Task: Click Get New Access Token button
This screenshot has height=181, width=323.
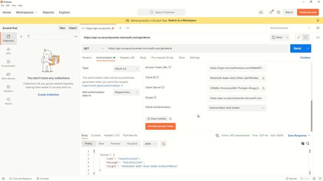Action: pos(160,126)
